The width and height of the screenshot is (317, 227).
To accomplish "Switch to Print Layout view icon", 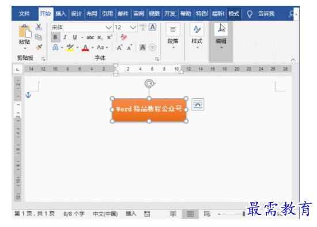I will 190,214.
